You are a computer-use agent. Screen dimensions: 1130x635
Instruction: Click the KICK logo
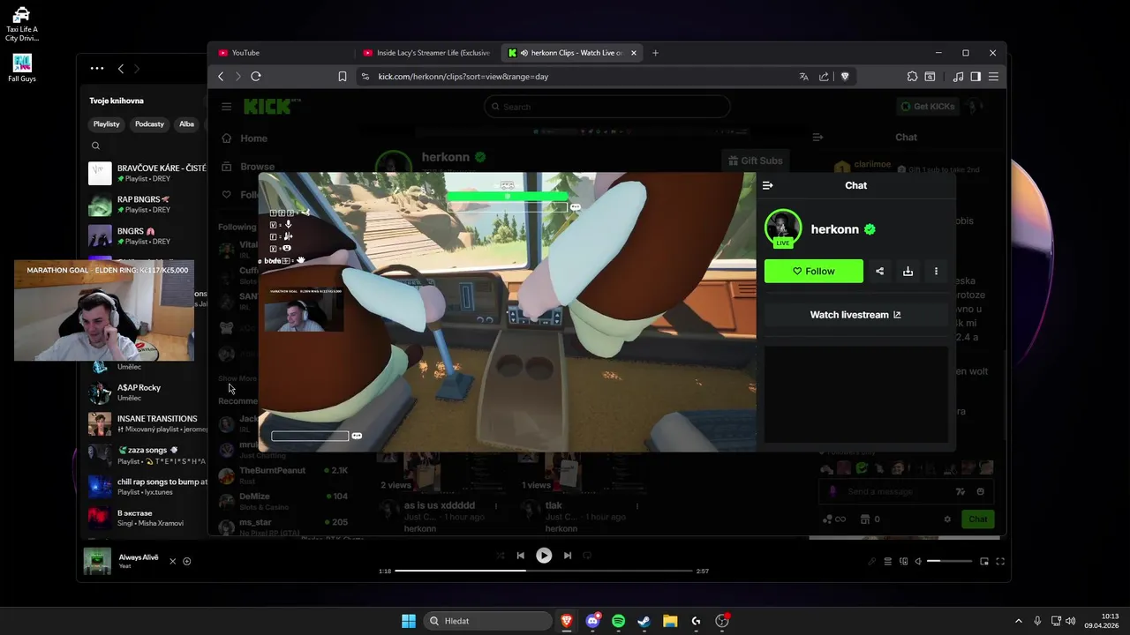tap(272, 107)
